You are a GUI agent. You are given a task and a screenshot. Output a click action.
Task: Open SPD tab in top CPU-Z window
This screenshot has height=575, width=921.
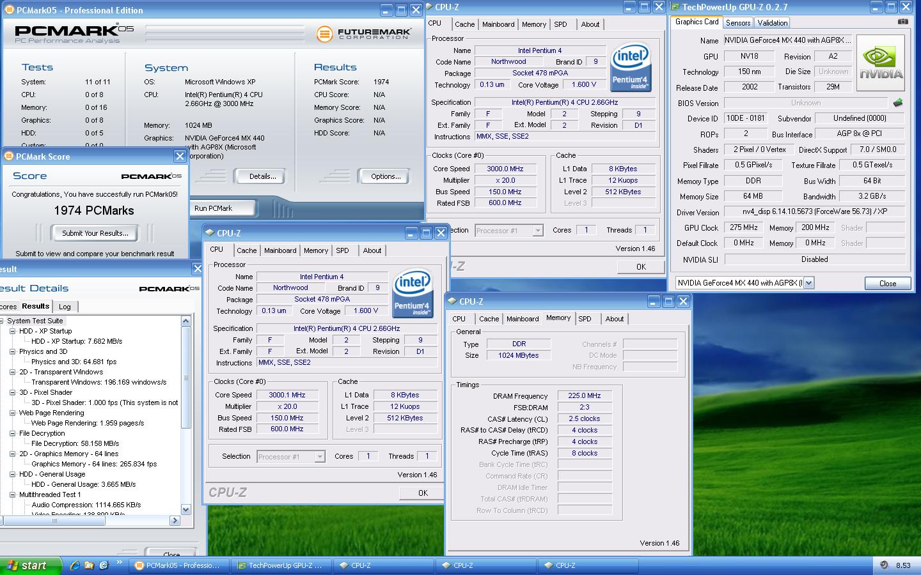[x=560, y=24]
